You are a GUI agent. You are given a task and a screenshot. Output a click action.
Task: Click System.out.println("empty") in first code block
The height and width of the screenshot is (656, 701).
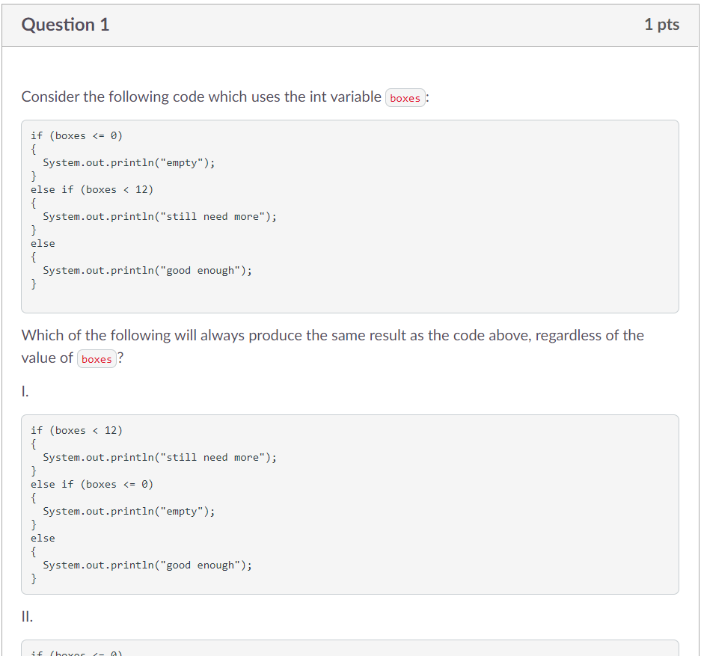tap(129, 162)
